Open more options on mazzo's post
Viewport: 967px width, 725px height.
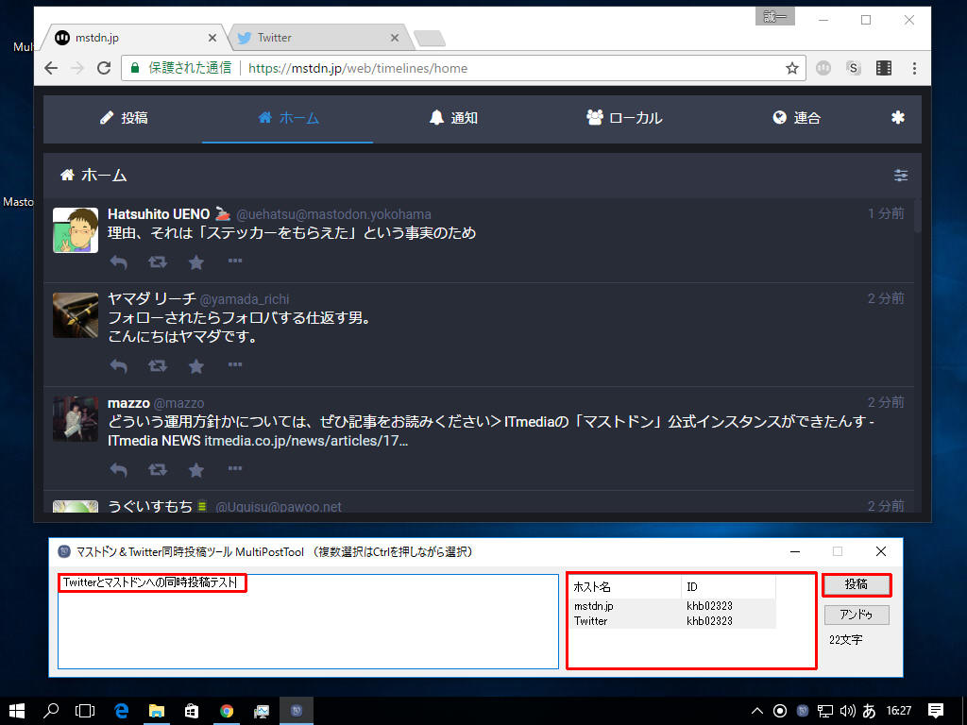[x=235, y=469]
